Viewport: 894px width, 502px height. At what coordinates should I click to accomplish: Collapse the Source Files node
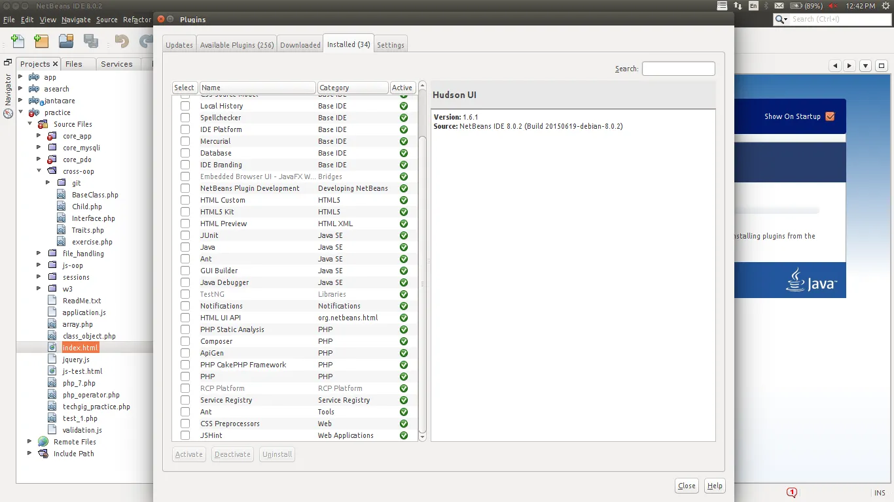click(29, 124)
